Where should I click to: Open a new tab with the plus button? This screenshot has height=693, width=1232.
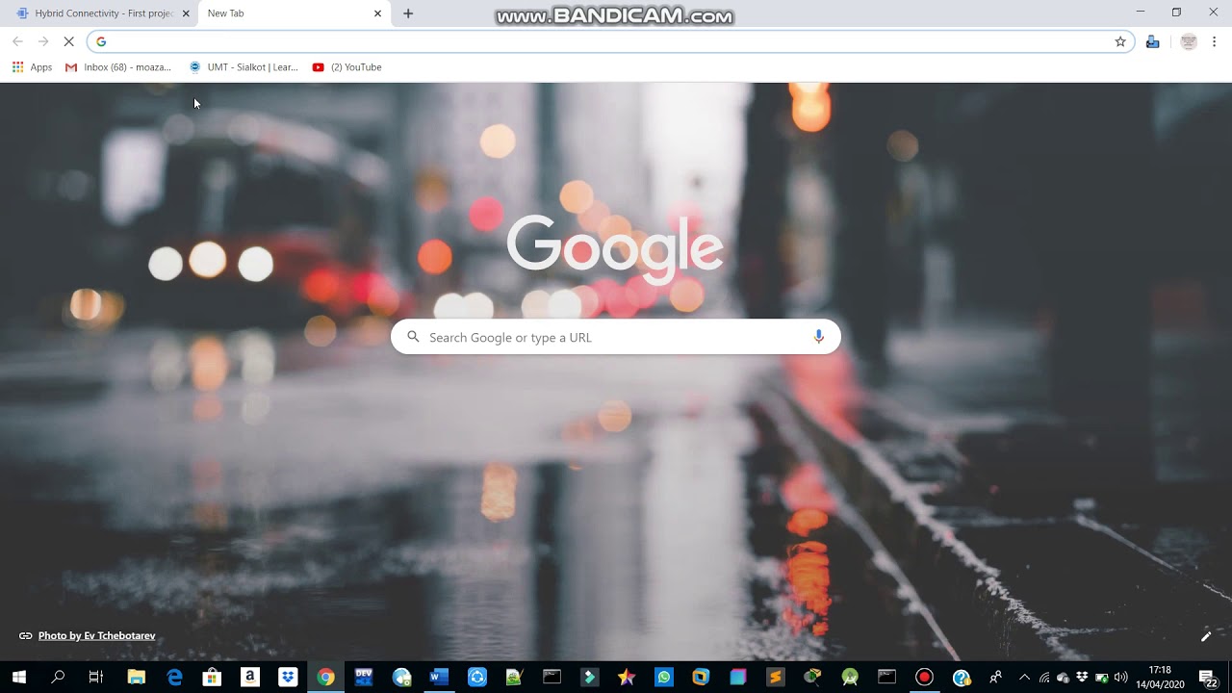(x=408, y=13)
